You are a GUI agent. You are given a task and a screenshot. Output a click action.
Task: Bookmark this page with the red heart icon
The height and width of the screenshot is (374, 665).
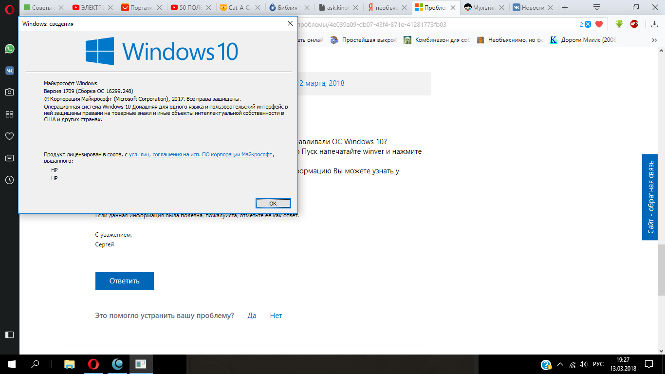click(599, 24)
